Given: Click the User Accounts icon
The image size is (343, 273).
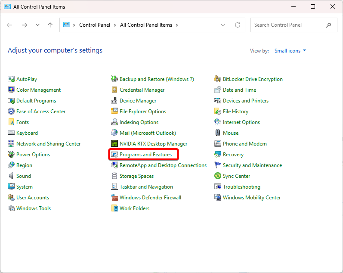Looking at the screenshot, I should [11, 197].
